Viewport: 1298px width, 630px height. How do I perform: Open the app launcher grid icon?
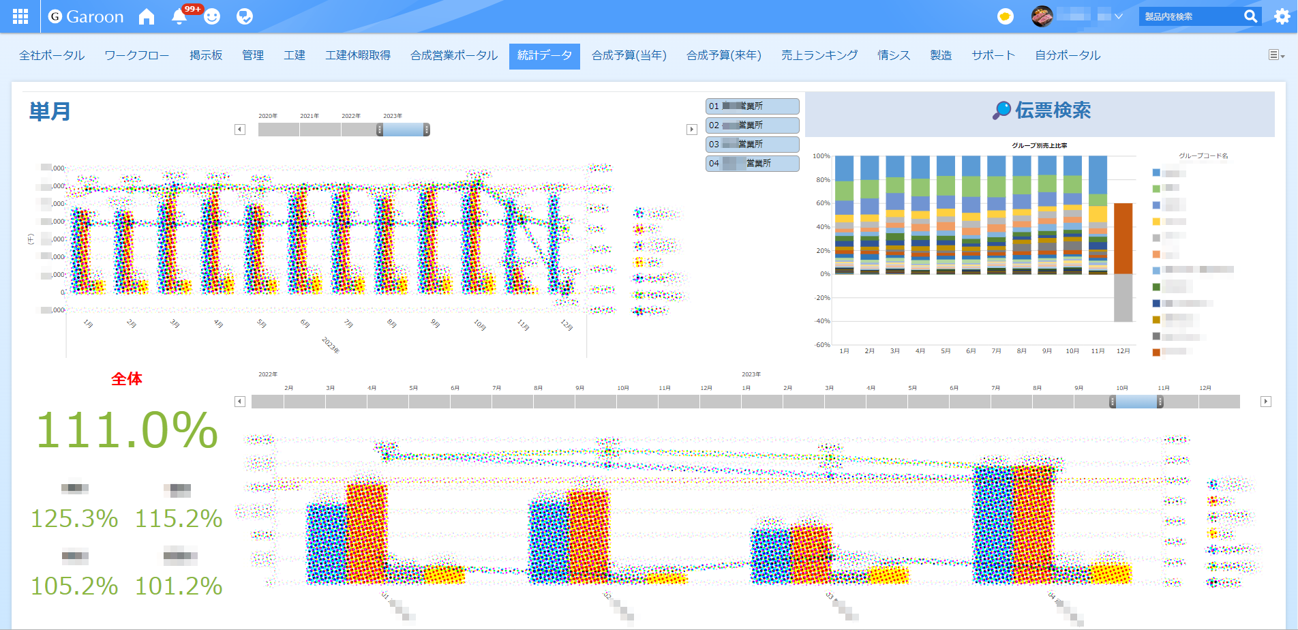tap(20, 16)
